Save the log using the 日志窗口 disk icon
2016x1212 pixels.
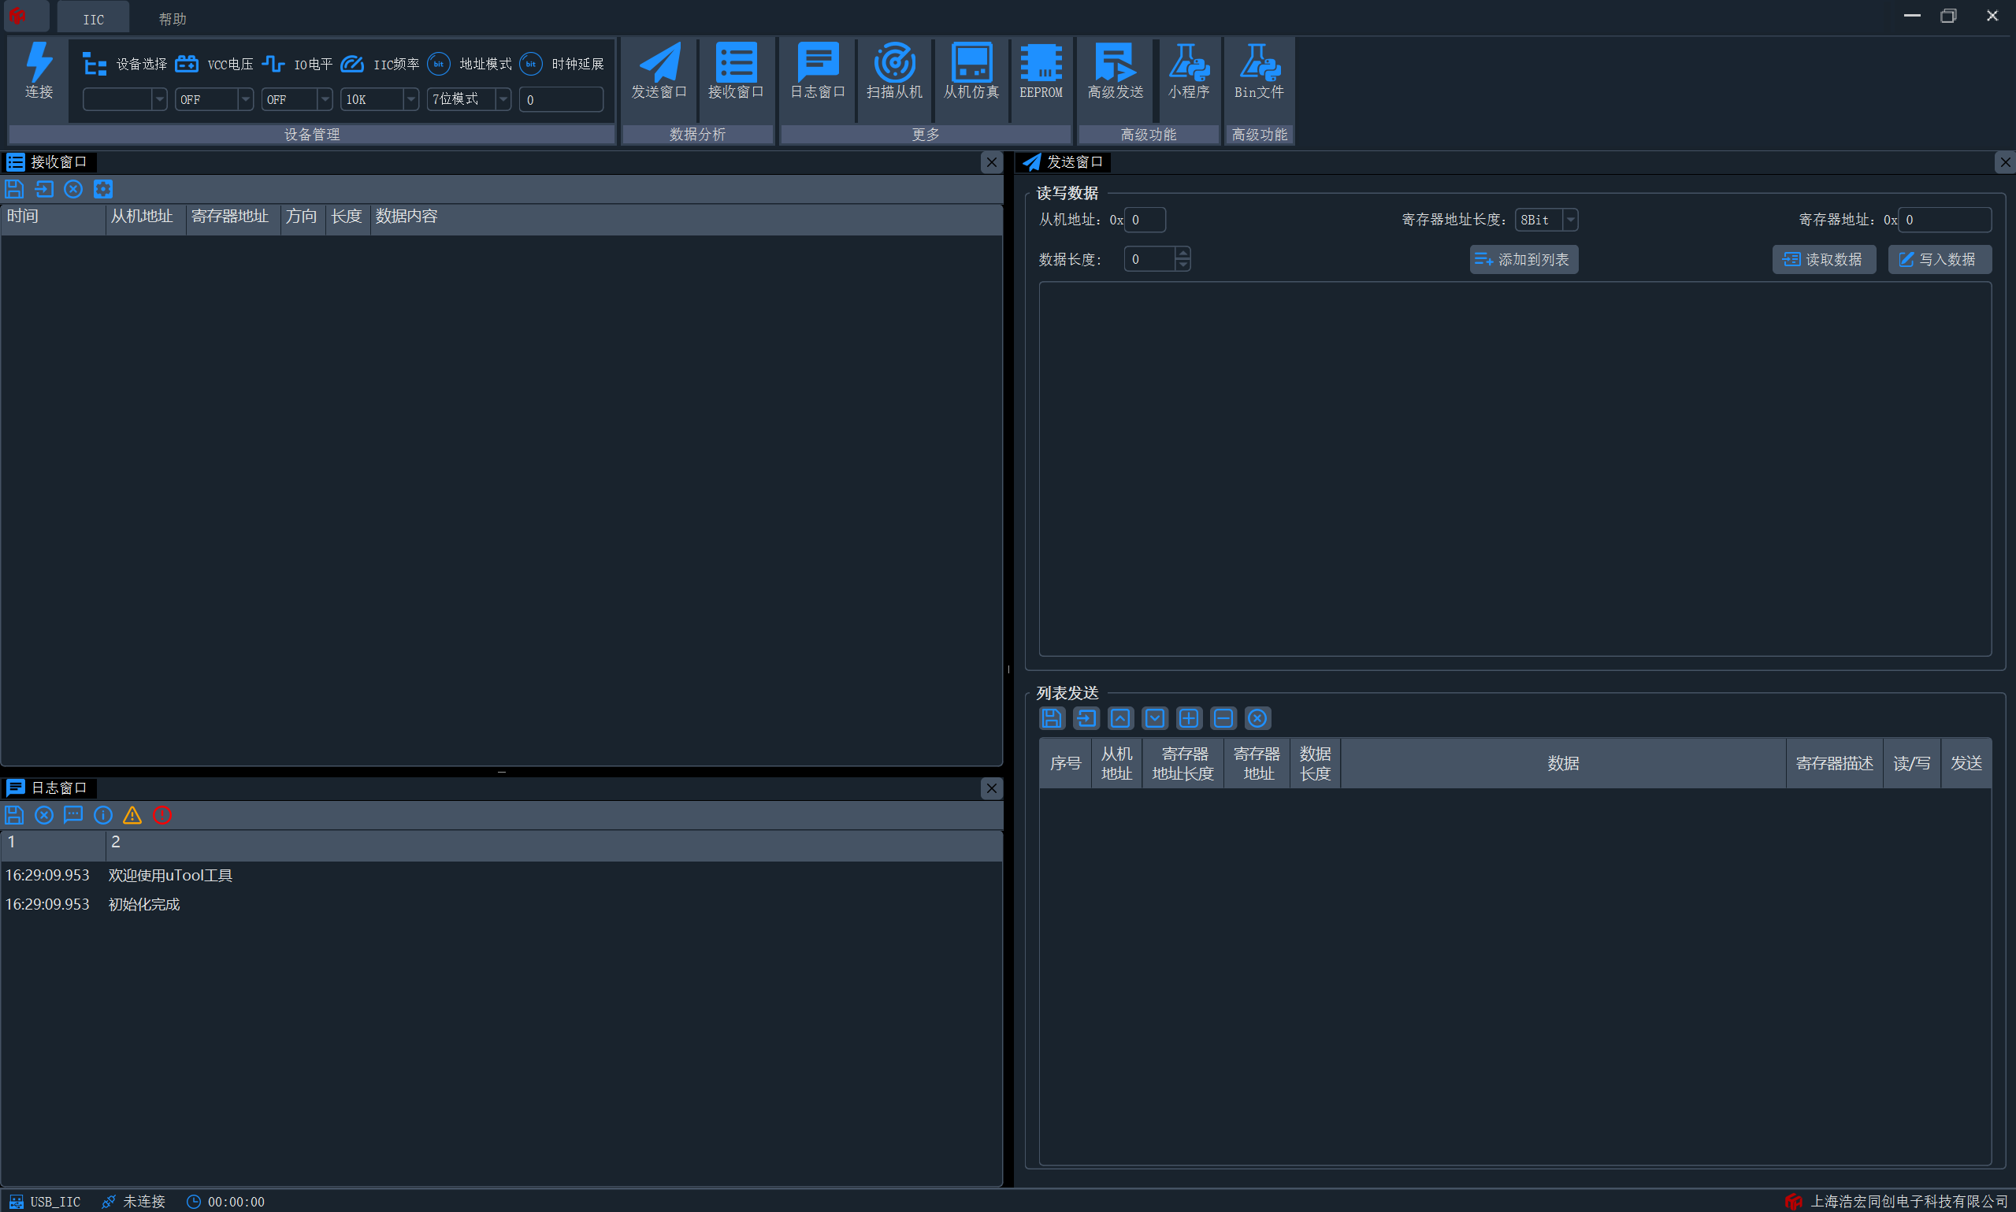14,815
